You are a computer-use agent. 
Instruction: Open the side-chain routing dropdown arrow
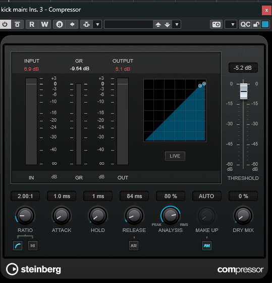click(x=97, y=24)
